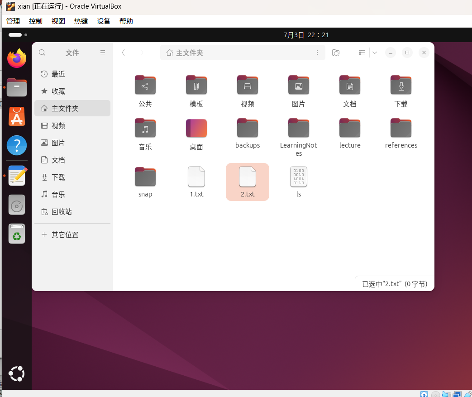This screenshot has width=472, height=397.
Task: Click the search icon in the Files sidebar
Action: (42, 53)
